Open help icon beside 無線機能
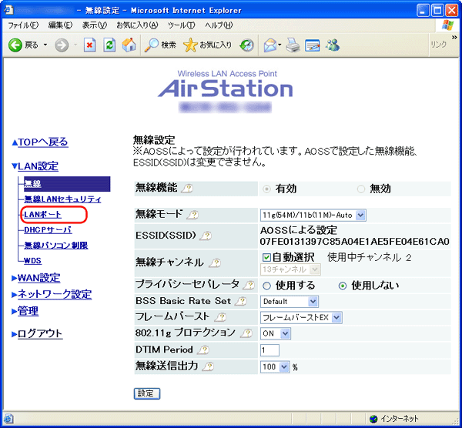 (187, 189)
